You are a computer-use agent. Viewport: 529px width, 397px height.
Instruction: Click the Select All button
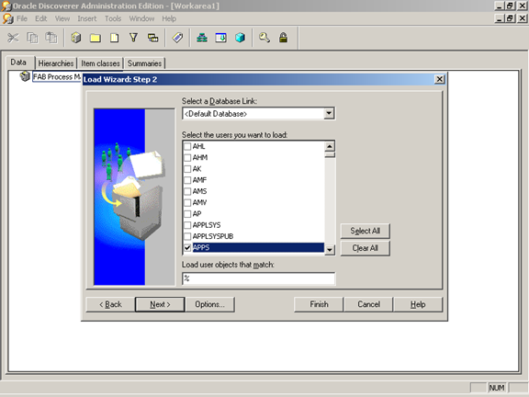[365, 231]
